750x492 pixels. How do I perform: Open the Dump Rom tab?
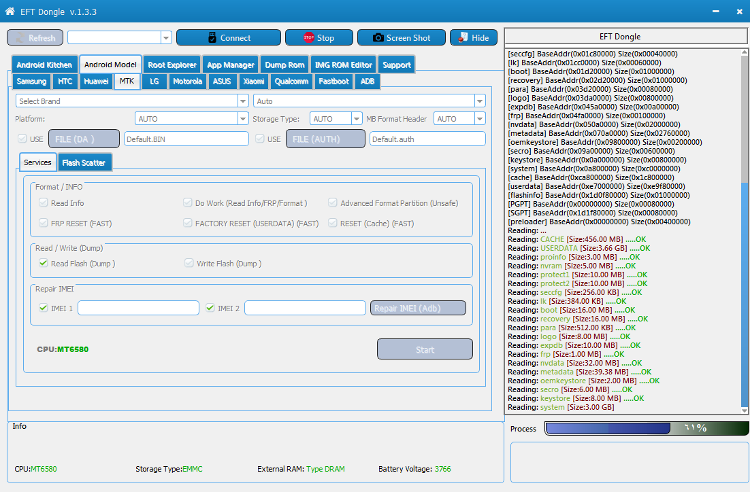284,65
